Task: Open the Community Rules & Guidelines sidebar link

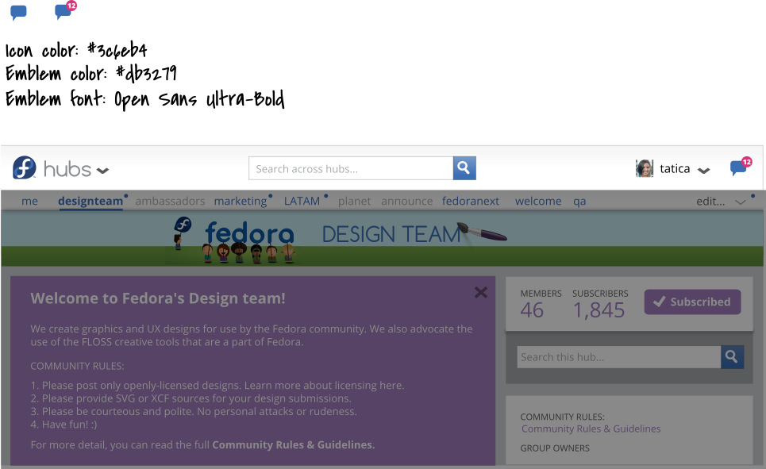Action: point(591,429)
